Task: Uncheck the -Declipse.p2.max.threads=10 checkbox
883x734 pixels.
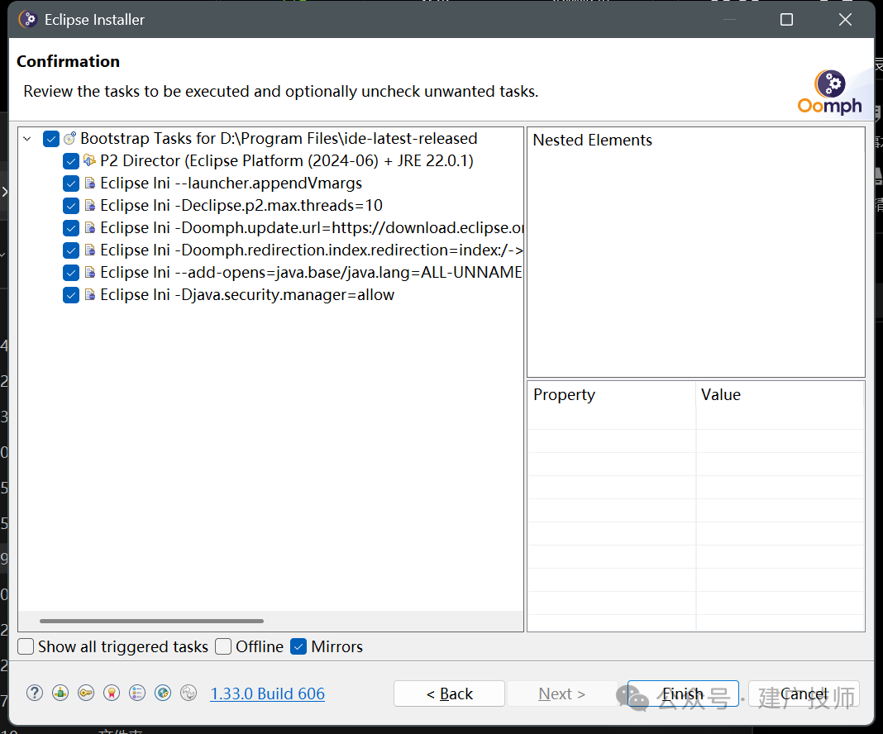Action: [x=71, y=206]
